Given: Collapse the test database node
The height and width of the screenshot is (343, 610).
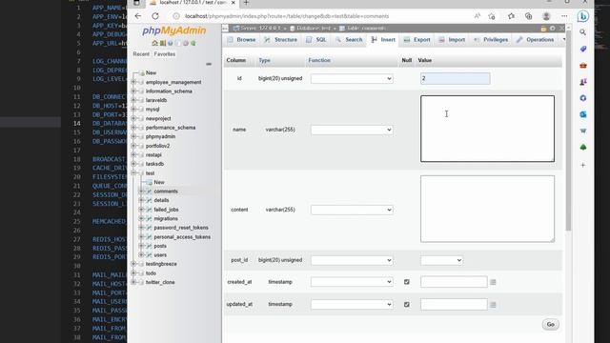Looking at the screenshot, I should (133, 173).
